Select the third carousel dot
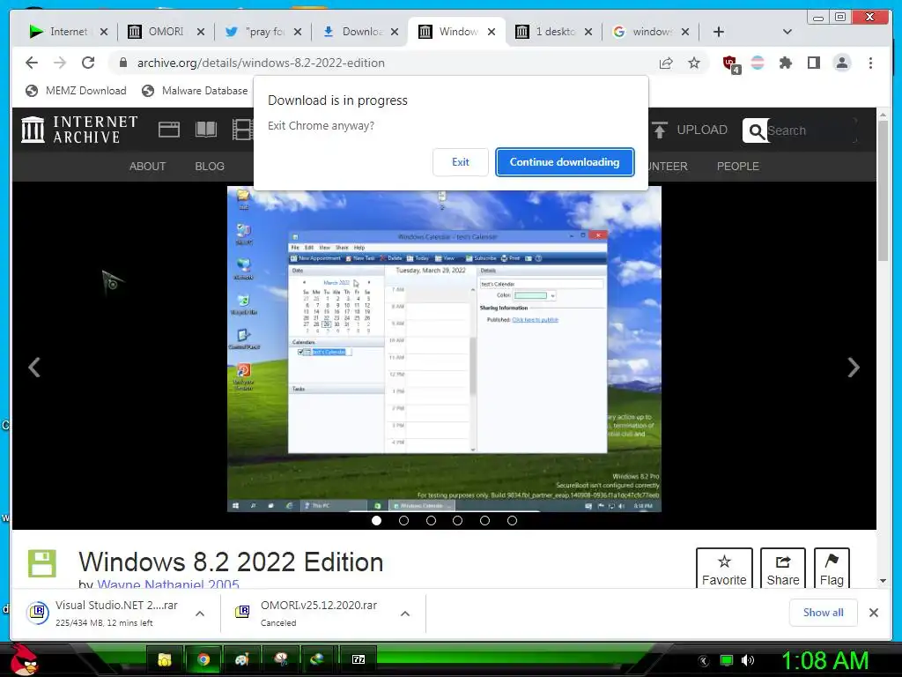 (x=431, y=520)
